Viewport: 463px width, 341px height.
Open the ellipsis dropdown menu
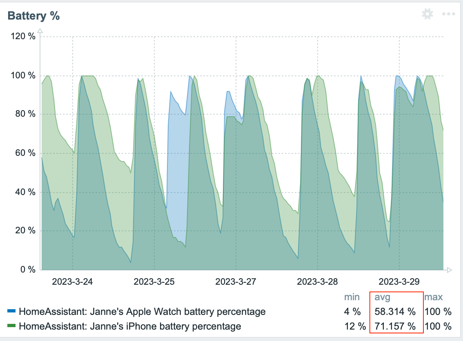(x=448, y=13)
